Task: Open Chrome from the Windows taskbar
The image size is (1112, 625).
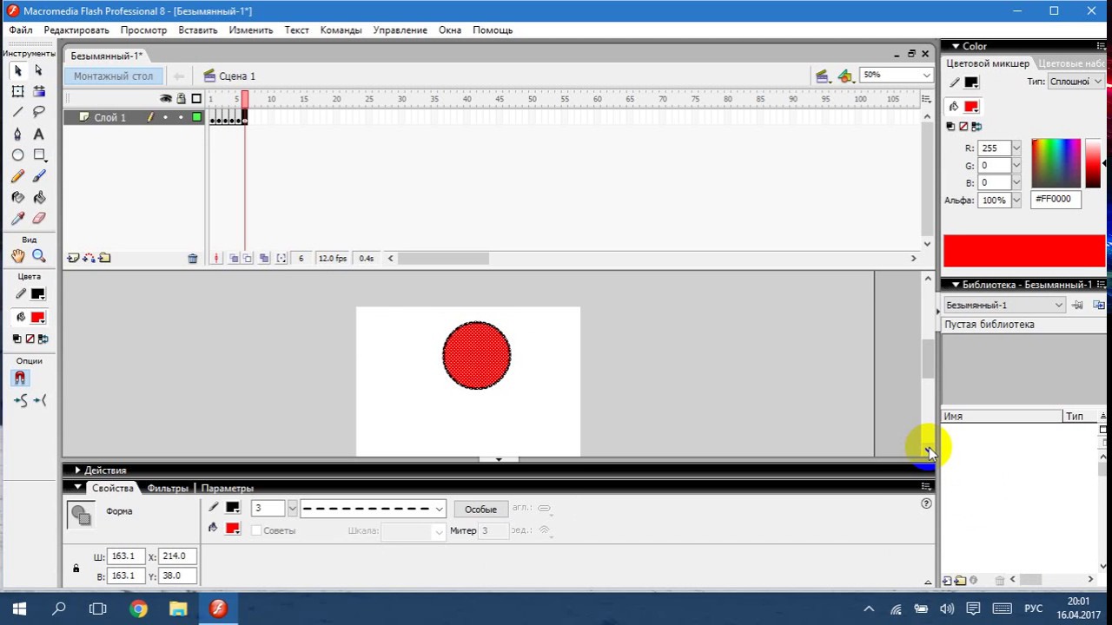Action: pos(138,609)
